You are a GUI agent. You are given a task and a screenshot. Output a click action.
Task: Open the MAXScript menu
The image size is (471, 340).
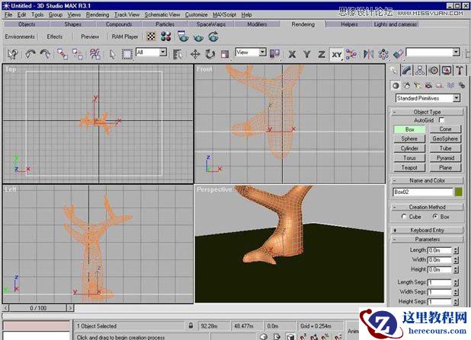(224, 14)
